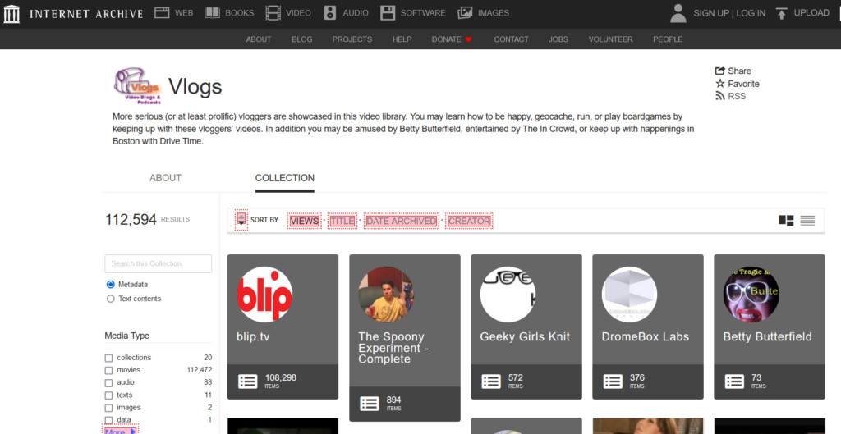Toggle sort direction arrow icon
This screenshot has height=434, width=841.
coord(241,220)
